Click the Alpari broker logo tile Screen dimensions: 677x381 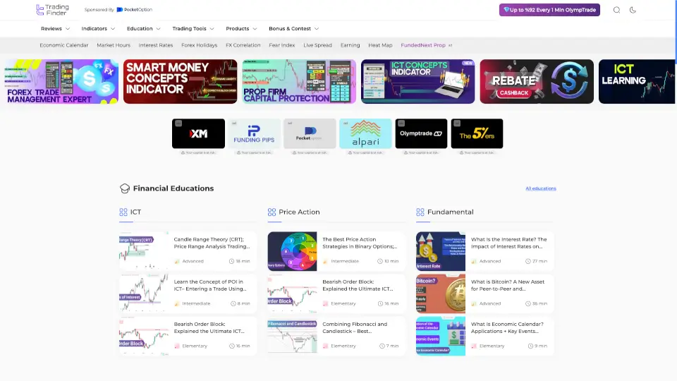365,133
